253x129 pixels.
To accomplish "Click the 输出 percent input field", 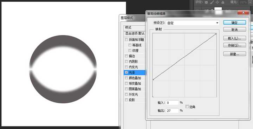I will click(x=172, y=111).
